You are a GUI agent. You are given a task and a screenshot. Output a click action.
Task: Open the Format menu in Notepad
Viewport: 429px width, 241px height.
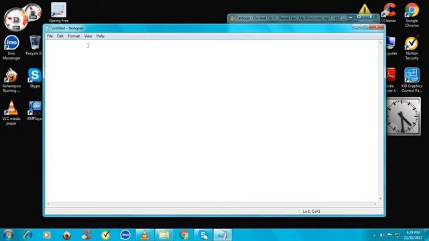tap(74, 36)
